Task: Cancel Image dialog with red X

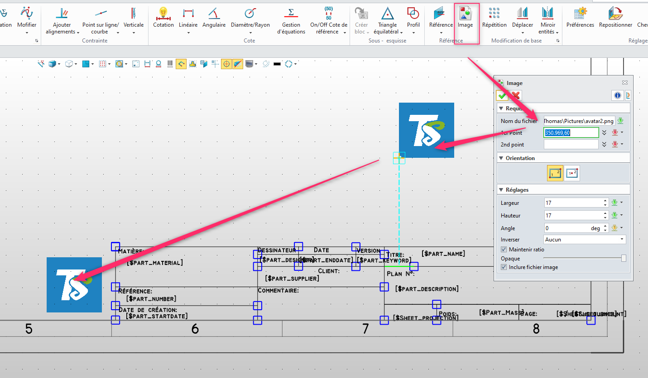Action: 515,95
